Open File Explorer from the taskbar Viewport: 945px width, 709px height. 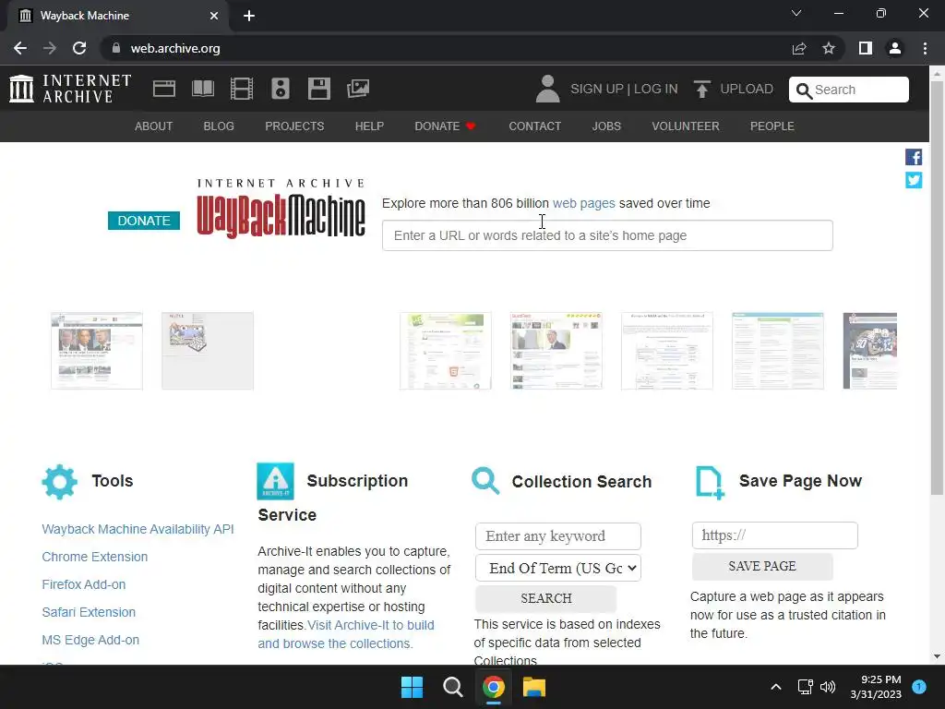[534, 687]
